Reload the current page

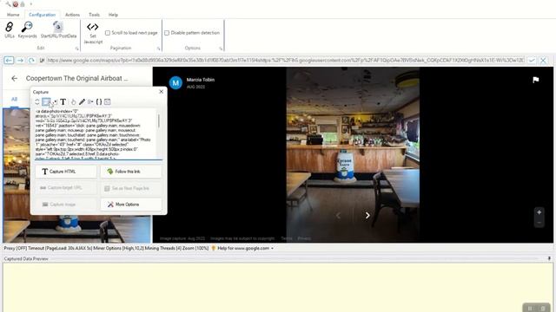point(31,61)
